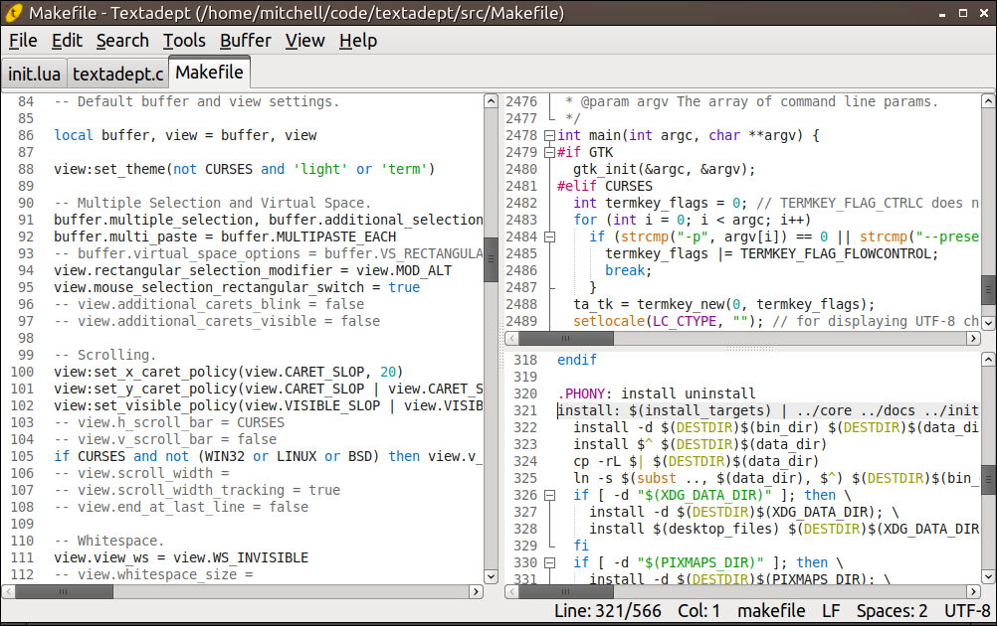Click down arrow of init.lua vertical scrollbar
Screen dimensions: 997x626
pos(491,576)
